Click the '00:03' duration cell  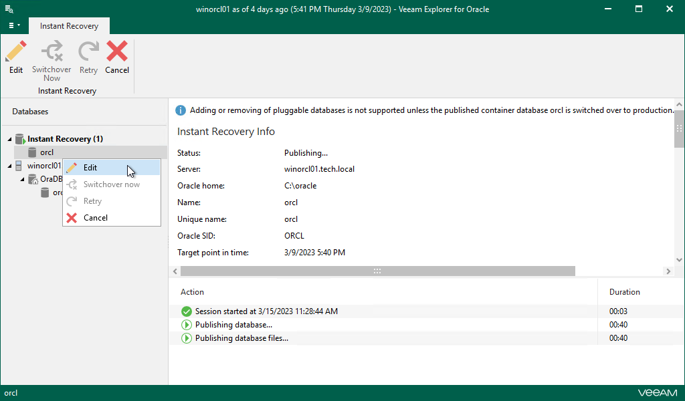point(618,311)
